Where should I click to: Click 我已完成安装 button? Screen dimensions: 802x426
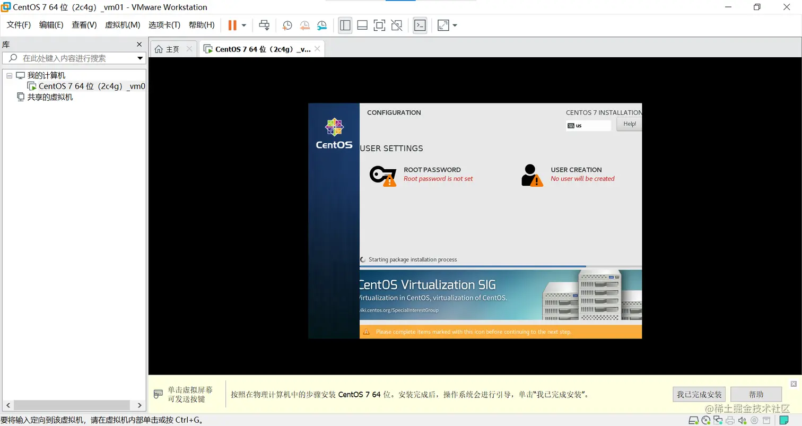699,394
